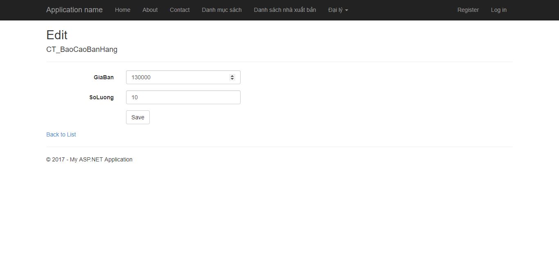Expand the Đại lý dropdown menu
This screenshot has width=559, height=264.
click(x=335, y=10)
